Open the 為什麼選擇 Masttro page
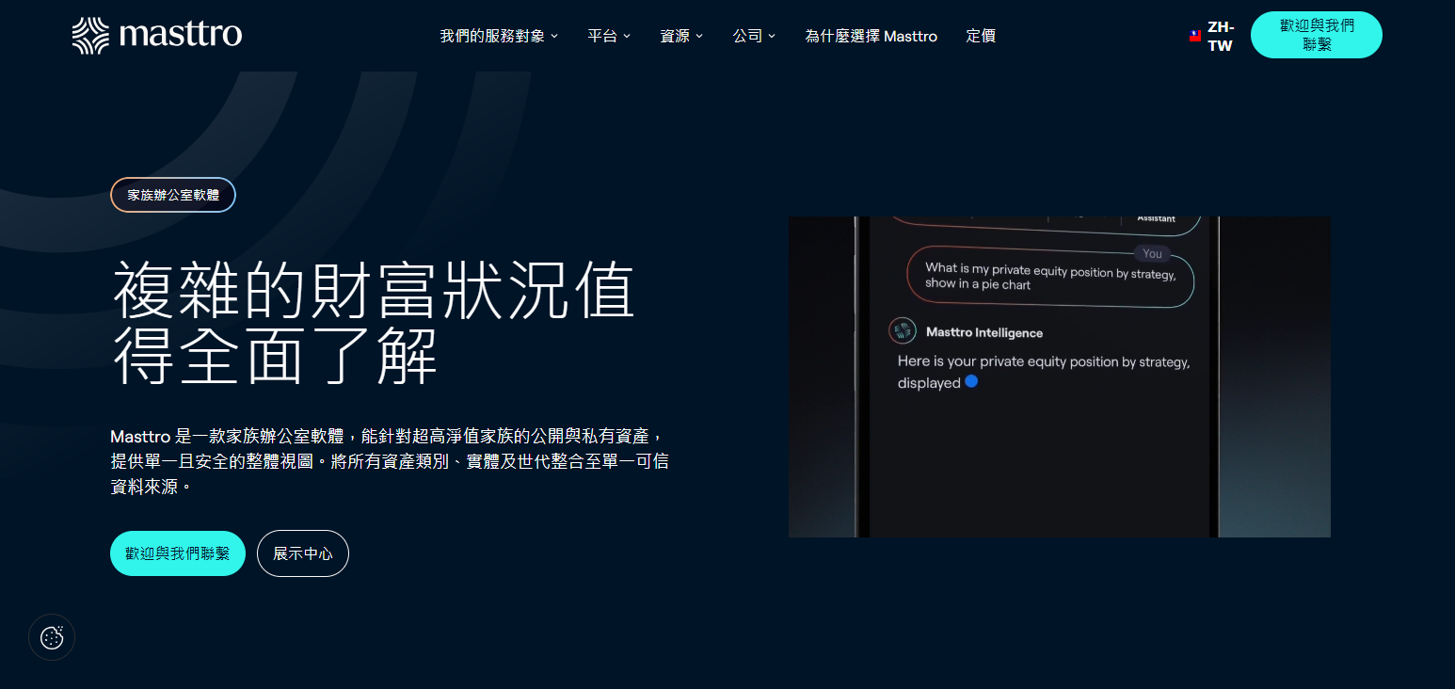 point(871,36)
